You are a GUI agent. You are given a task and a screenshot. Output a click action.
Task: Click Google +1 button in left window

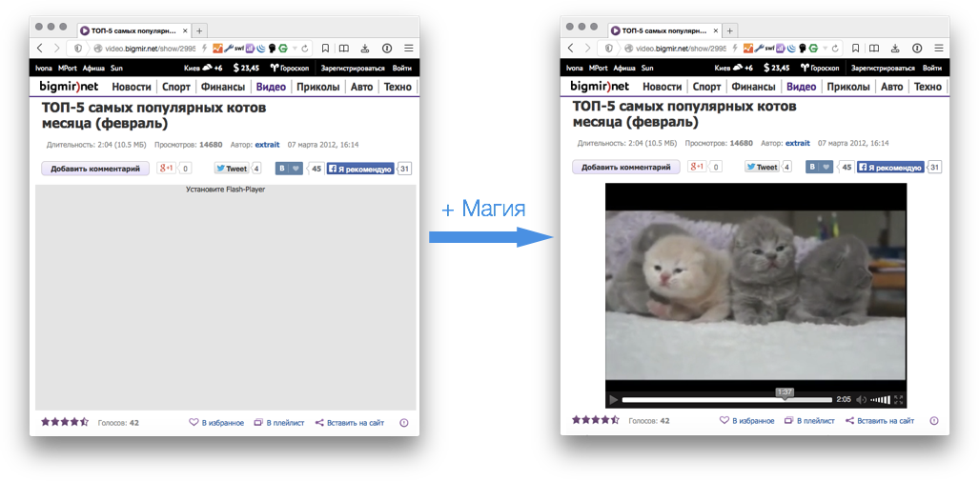pyautogui.click(x=166, y=168)
